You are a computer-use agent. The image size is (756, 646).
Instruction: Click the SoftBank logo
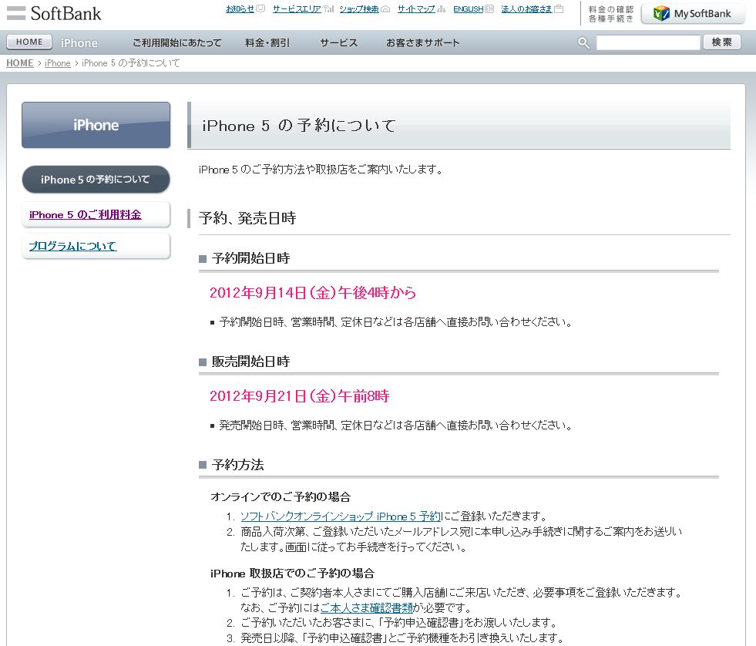click(x=54, y=13)
